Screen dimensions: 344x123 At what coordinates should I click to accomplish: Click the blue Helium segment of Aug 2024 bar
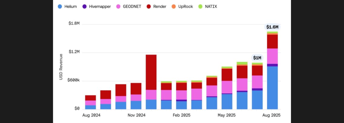(x=91, y=107)
